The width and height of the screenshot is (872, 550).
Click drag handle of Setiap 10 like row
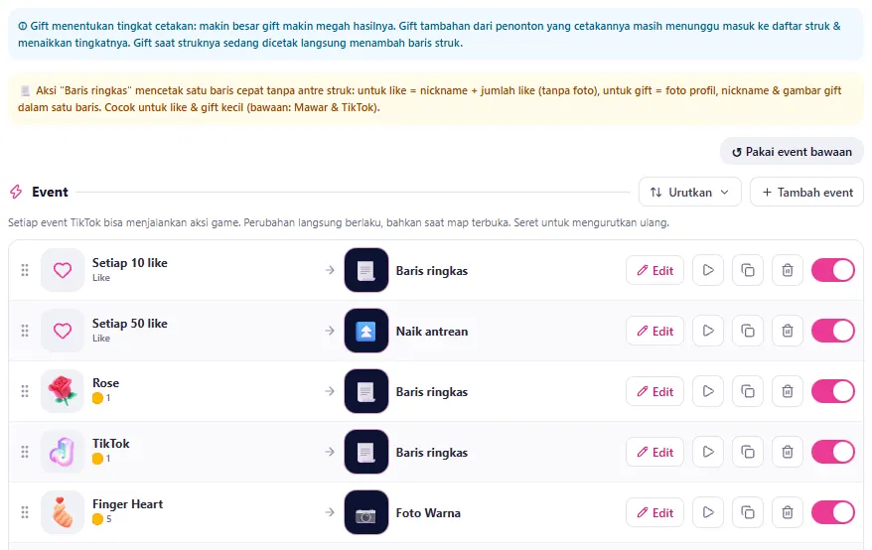pyautogui.click(x=25, y=270)
